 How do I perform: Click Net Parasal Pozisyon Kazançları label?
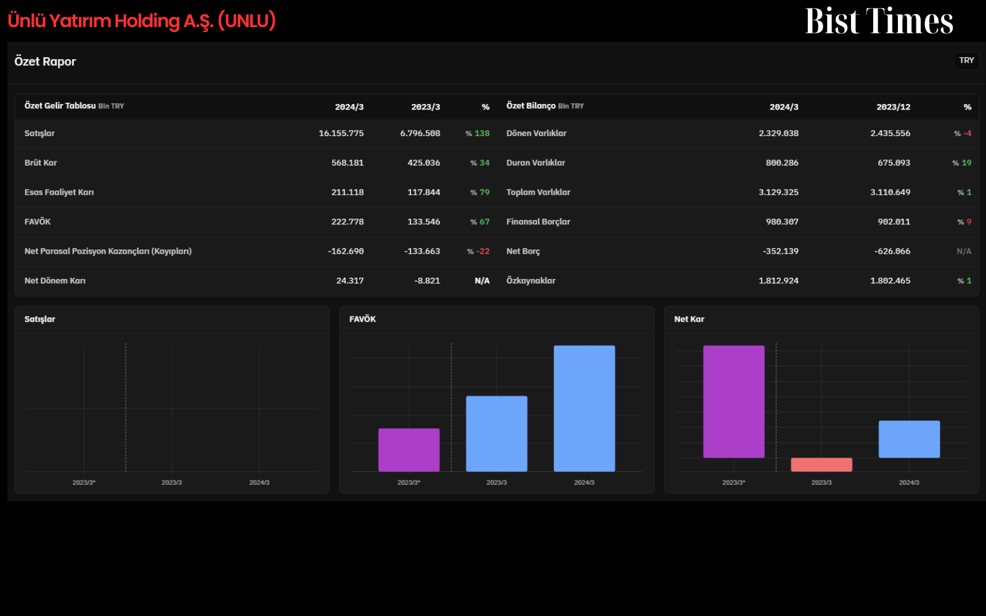[x=108, y=251]
